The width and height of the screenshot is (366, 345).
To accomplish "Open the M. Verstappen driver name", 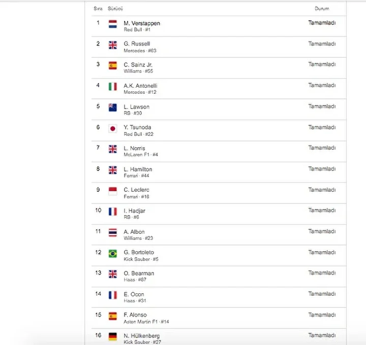I will 142,23.
